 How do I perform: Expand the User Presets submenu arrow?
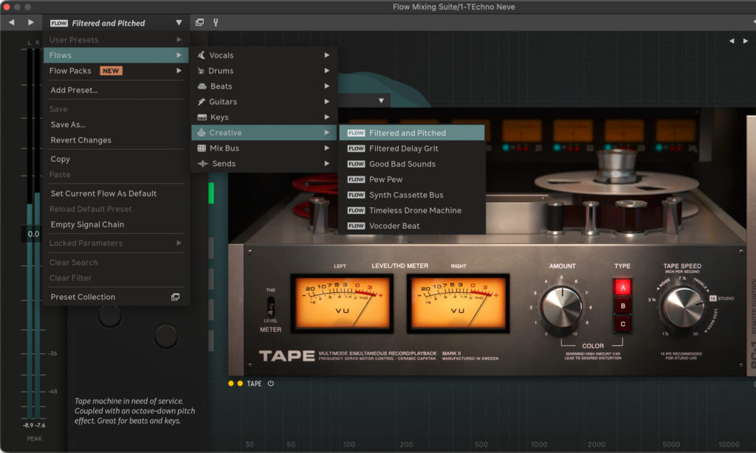click(179, 40)
